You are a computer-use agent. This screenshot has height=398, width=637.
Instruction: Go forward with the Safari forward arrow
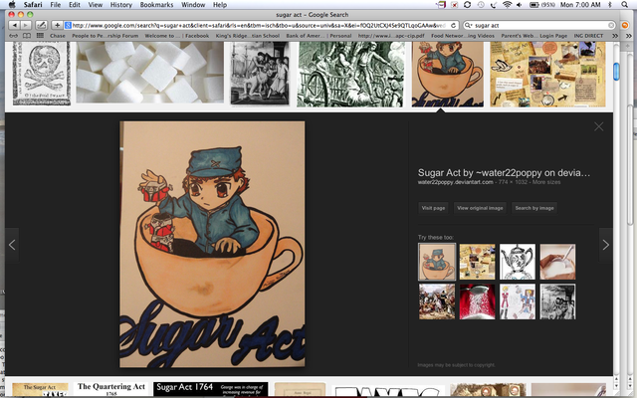tap(25, 25)
